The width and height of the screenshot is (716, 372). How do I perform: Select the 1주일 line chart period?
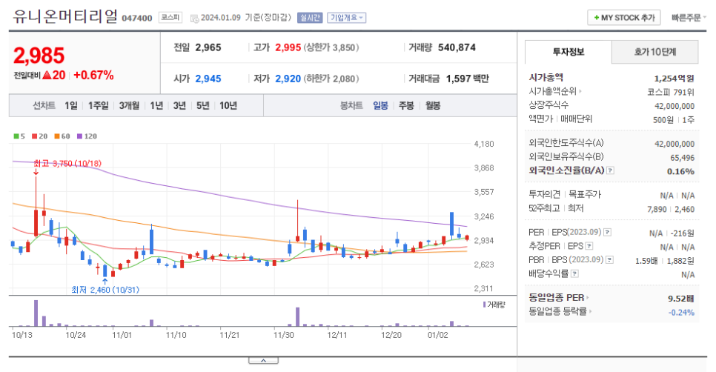point(98,106)
